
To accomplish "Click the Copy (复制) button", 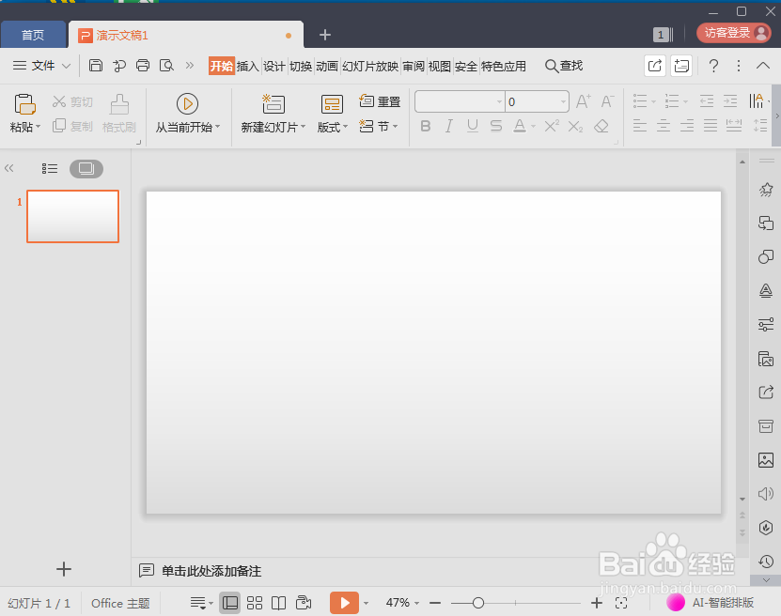I will tap(72, 127).
